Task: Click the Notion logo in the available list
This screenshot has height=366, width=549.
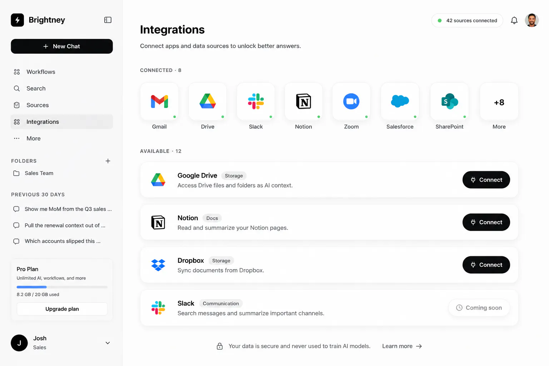Action: tap(158, 222)
